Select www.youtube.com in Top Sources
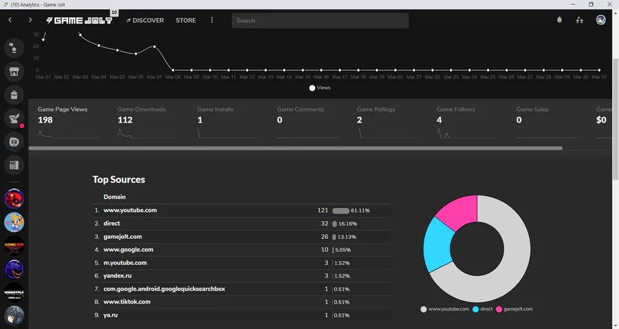 [x=241, y=211]
